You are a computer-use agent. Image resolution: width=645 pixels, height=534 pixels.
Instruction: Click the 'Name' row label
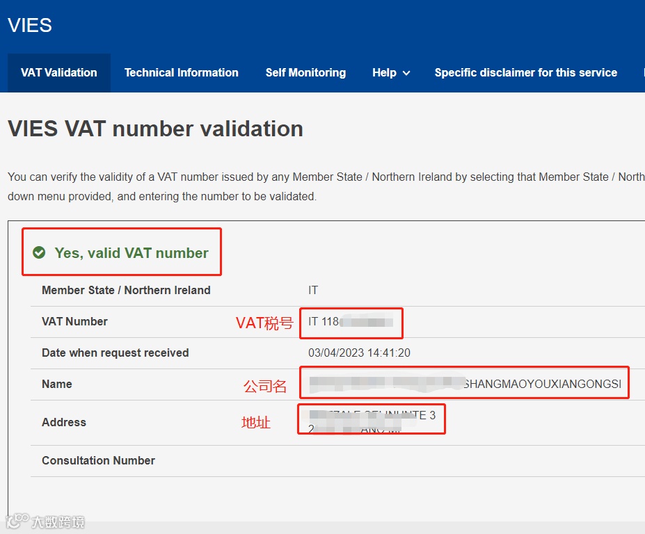point(57,384)
